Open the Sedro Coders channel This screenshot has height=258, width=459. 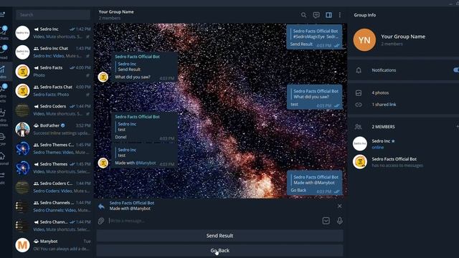click(53, 110)
